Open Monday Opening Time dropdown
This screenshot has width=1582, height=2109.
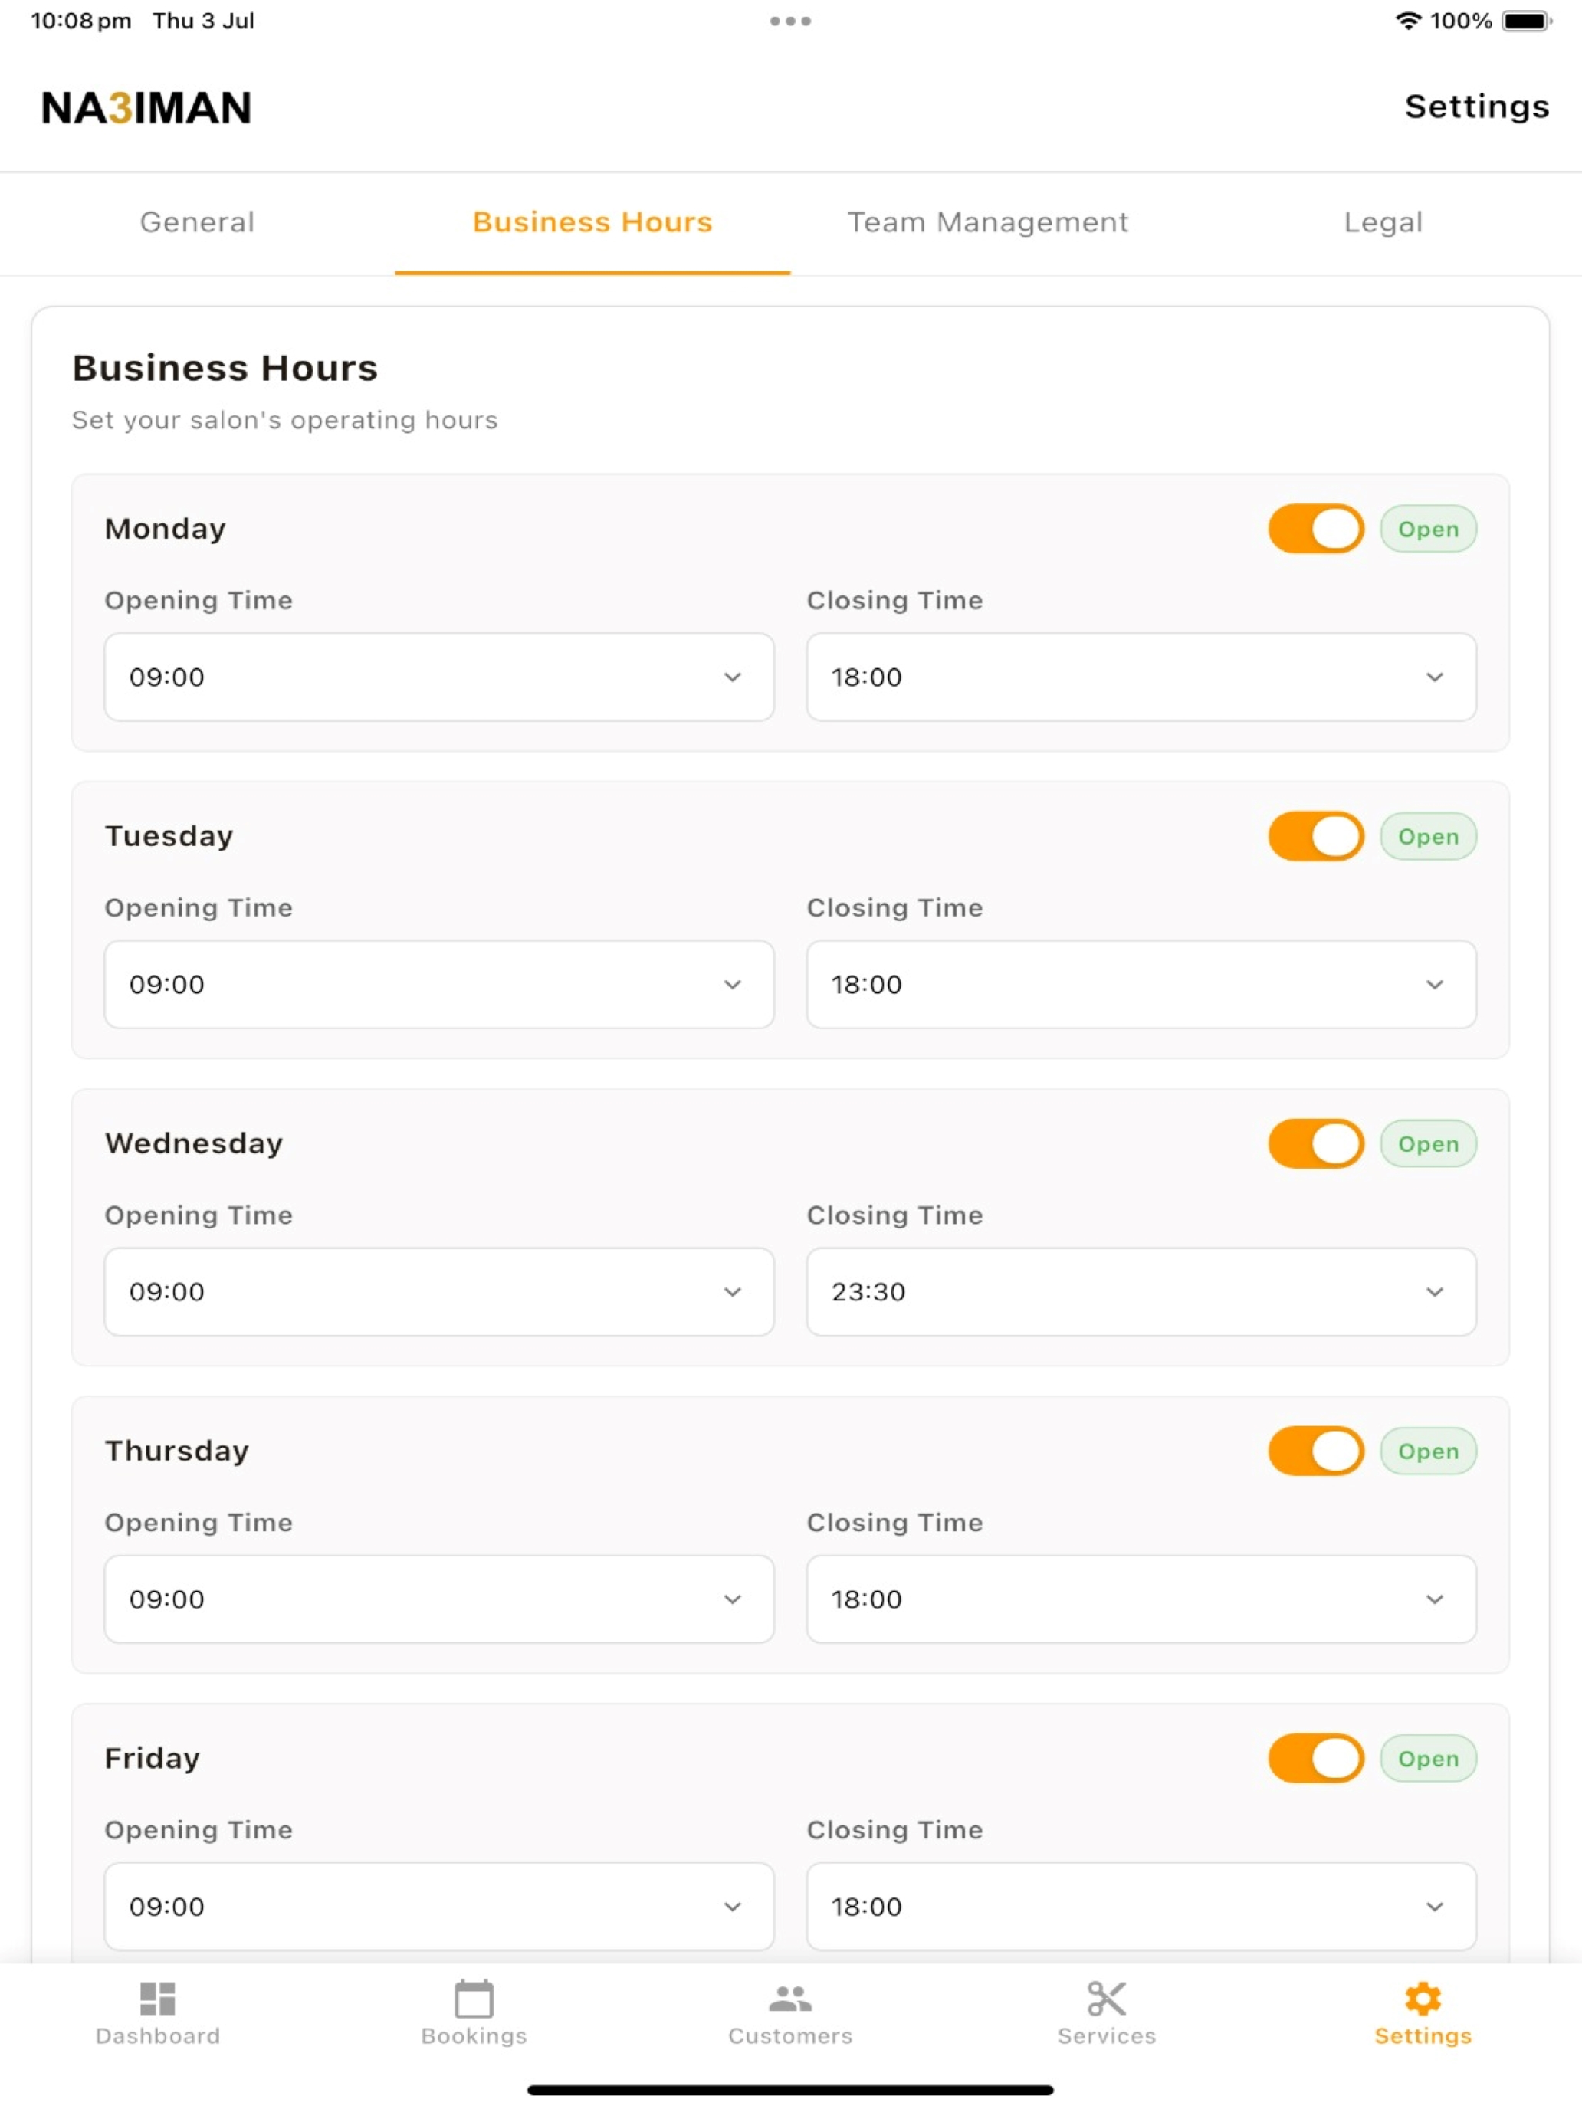tap(438, 677)
